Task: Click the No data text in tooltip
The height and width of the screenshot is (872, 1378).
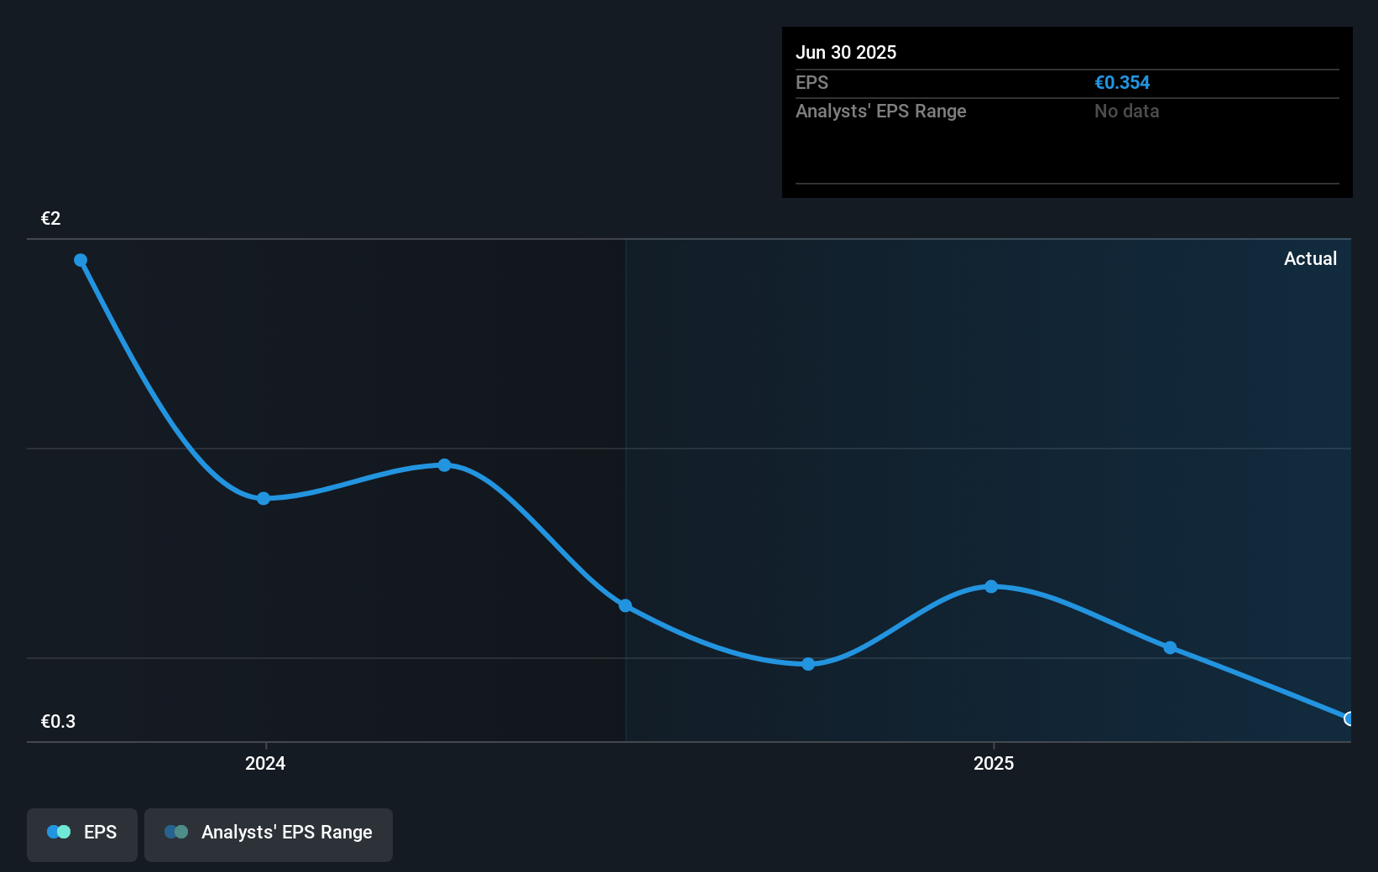Action: click(x=1126, y=111)
